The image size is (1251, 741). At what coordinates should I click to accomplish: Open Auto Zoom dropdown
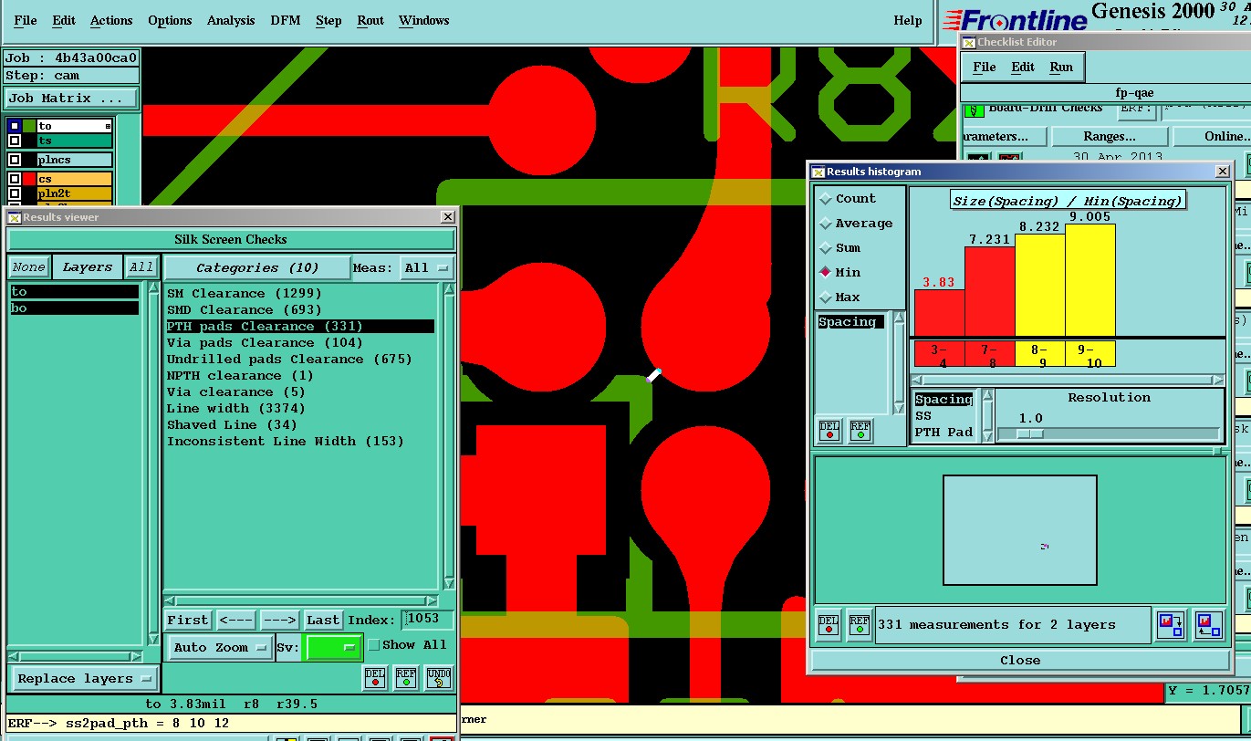(220, 647)
